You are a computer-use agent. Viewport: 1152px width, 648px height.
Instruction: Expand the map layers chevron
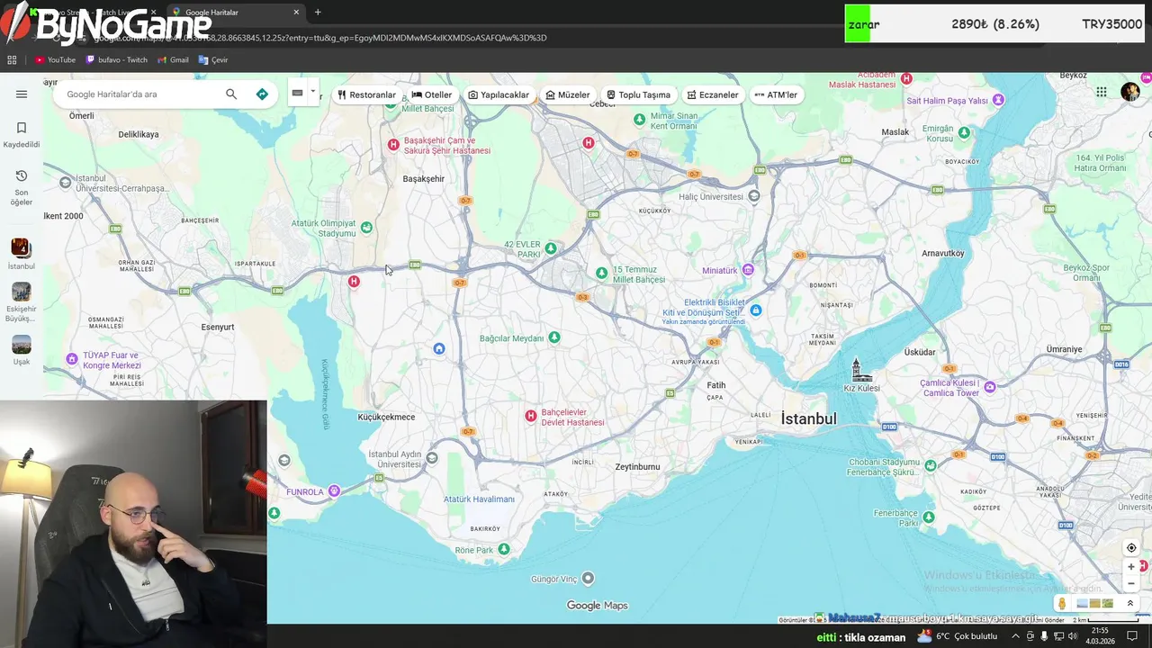[x=1130, y=604]
